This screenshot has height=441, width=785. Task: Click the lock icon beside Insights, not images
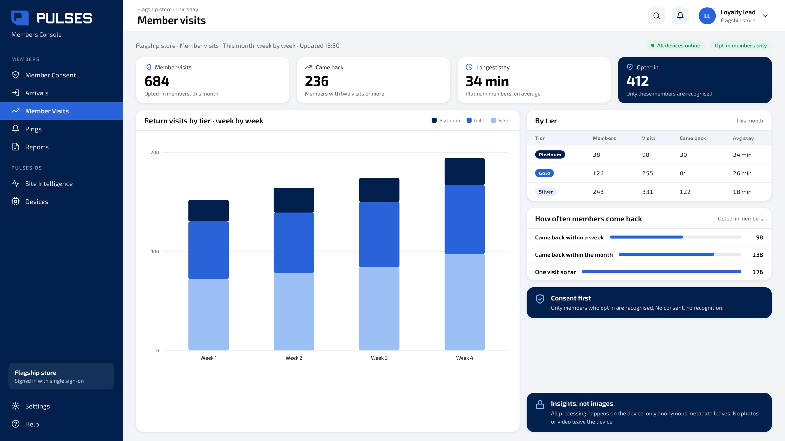[x=540, y=405]
